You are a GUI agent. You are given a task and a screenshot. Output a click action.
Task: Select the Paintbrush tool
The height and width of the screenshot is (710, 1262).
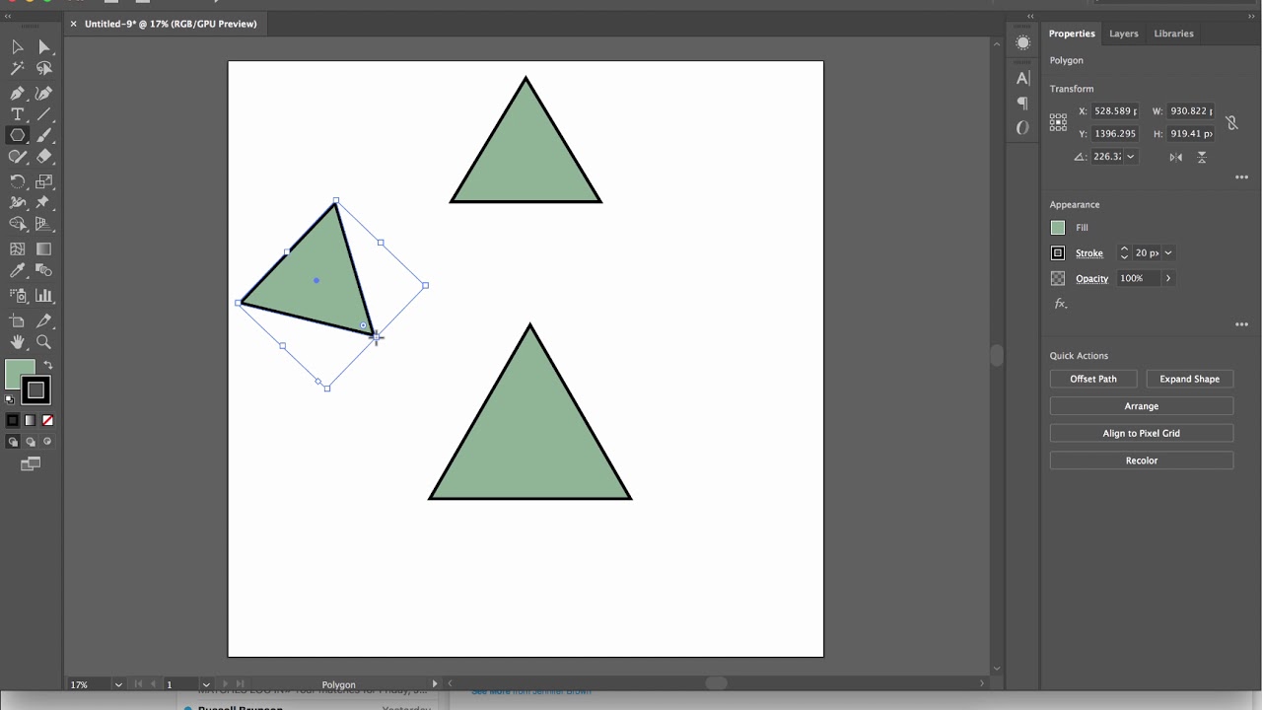click(x=44, y=135)
